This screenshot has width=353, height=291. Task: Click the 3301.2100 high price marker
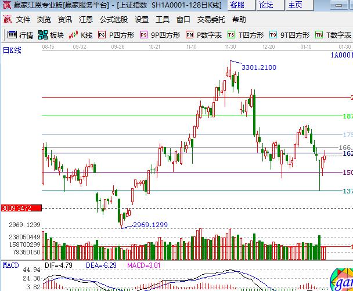pos(258,68)
